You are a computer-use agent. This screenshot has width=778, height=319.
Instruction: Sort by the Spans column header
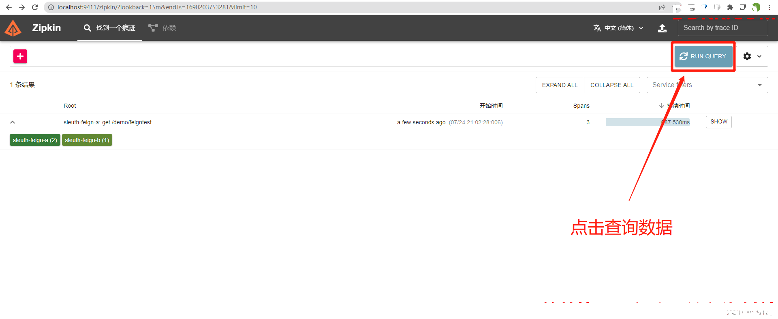(581, 106)
